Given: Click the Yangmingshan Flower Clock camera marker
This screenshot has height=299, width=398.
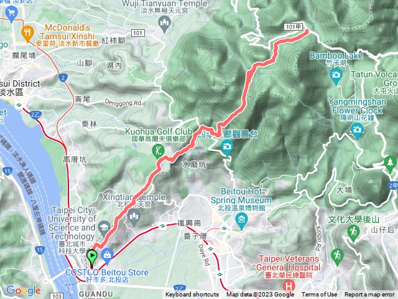Looking at the screenshot, I should (x=357, y=131).
